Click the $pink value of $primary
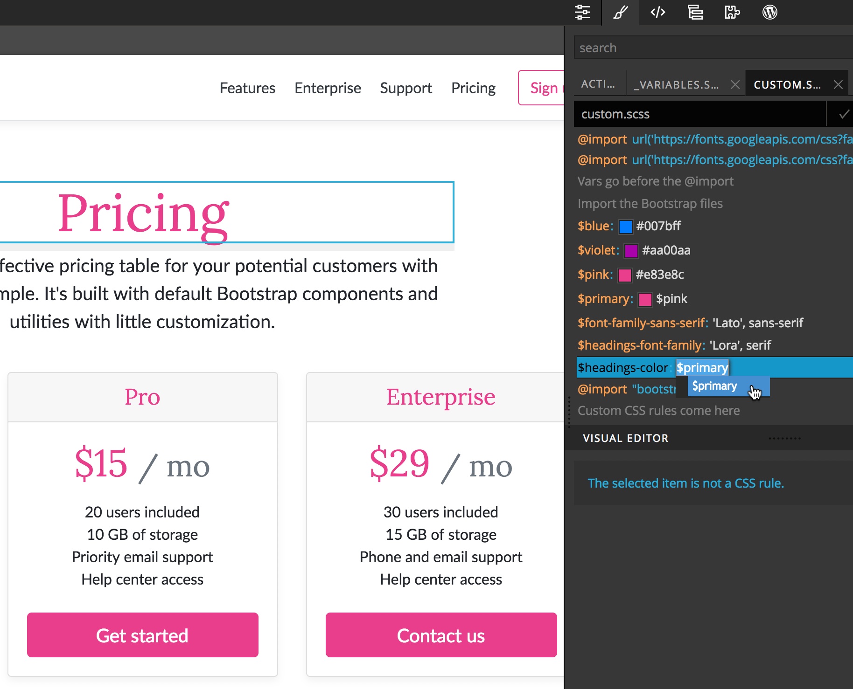853x689 pixels. point(671,298)
